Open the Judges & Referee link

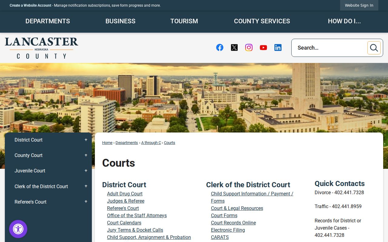click(x=125, y=201)
